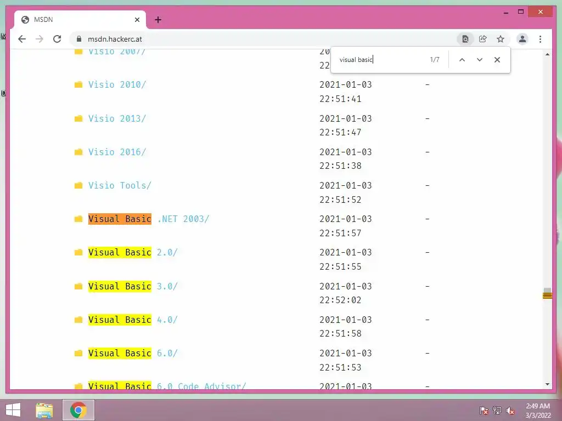Viewport: 562px width, 421px height.
Task: Click folder icon beside Visual Basic 6.0/
Action: [x=78, y=354]
